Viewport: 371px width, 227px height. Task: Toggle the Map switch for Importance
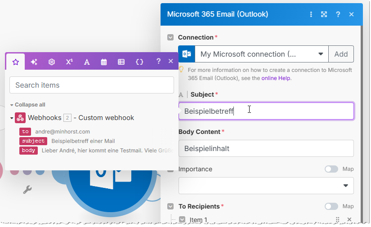coord(331,169)
